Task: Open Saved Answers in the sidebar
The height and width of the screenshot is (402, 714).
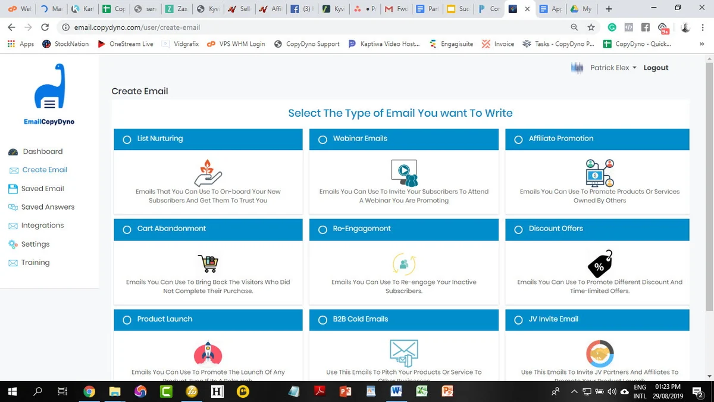Action: (48, 207)
